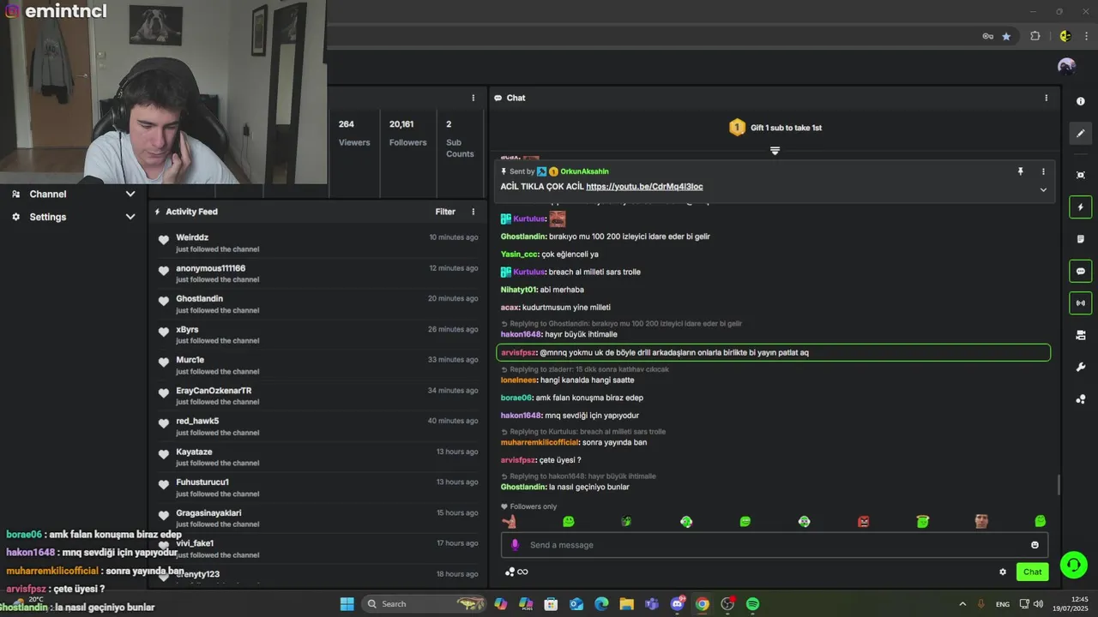Open the stats panel three-dot menu
1098x617 pixels.
(473, 98)
